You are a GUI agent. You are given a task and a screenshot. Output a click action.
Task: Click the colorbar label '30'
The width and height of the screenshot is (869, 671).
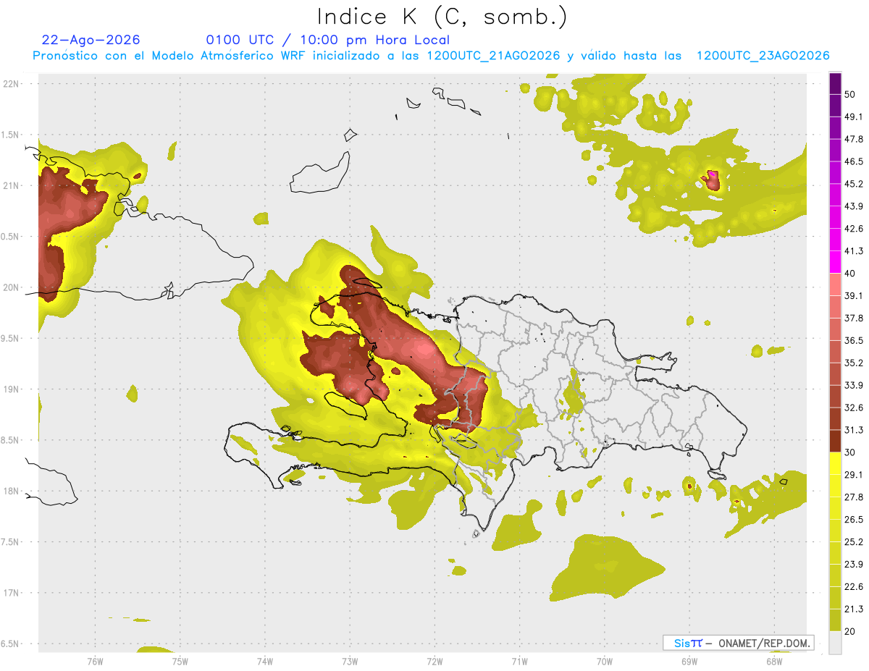pos(851,452)
